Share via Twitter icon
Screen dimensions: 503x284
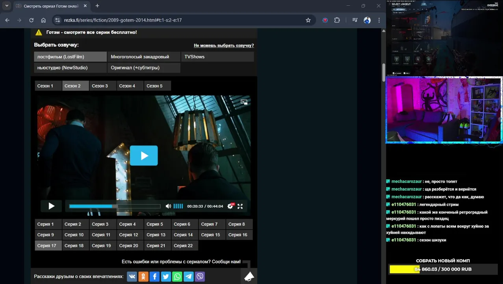coord(166,277)
